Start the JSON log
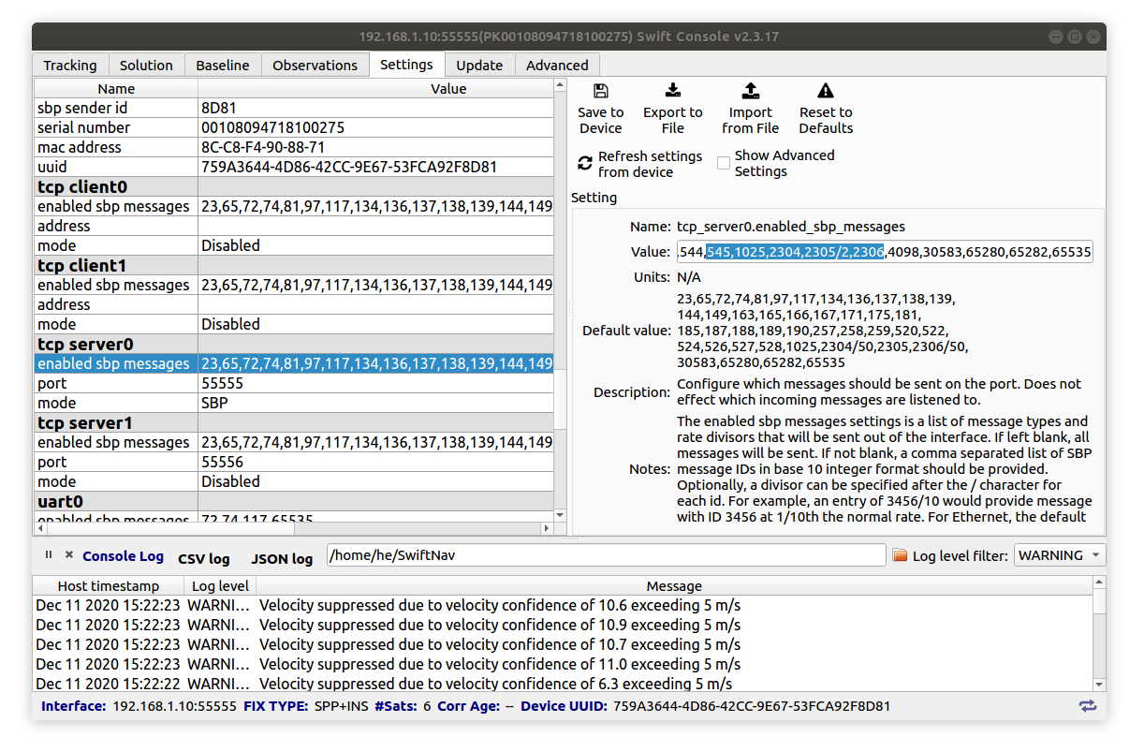The height and width of the screenshot is (752, 1144). pyautogui.click(x=282, y=558)
